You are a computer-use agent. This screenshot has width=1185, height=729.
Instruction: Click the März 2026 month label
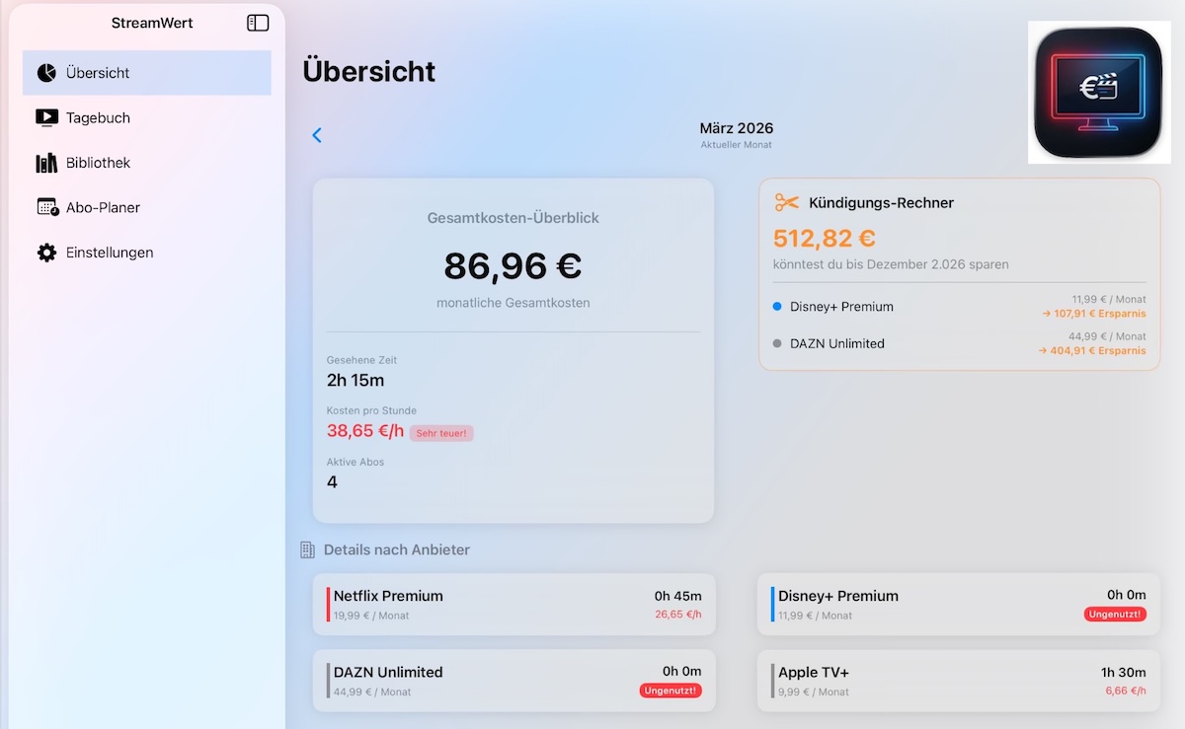pos(736,128)
